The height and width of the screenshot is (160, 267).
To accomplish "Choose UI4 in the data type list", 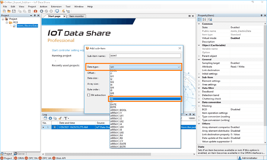I will [145, 88].
